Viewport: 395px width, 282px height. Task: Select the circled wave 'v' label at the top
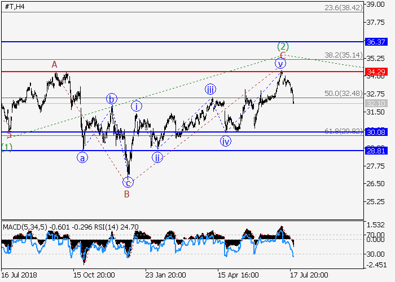pos(280,63)
